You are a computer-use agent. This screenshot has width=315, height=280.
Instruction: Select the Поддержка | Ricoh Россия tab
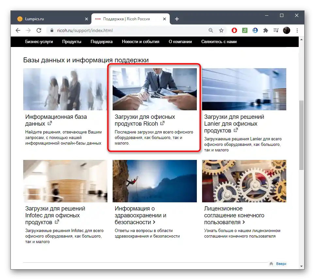click(x=131, y=19)
